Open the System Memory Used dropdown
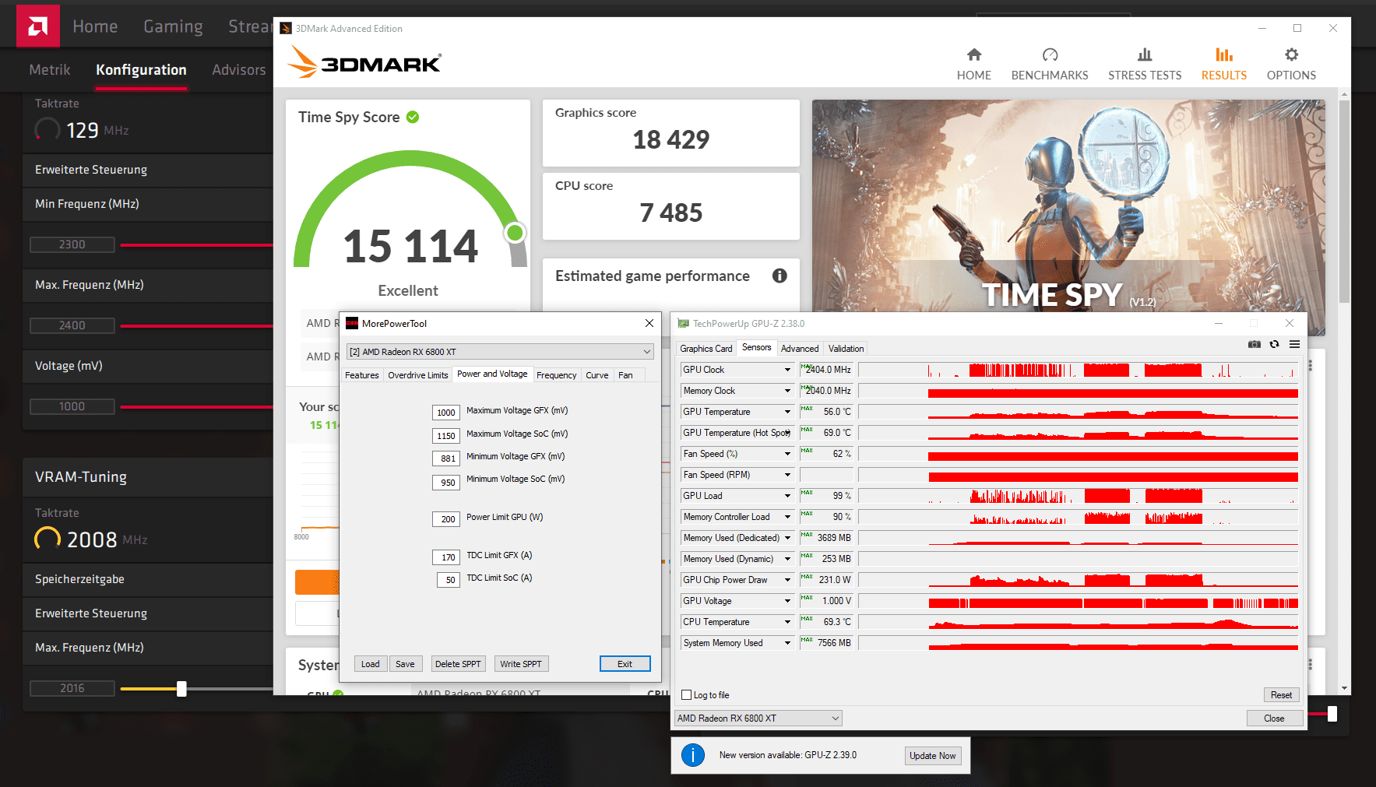Viewport: 1376px width, 787px height. [787, 643]
